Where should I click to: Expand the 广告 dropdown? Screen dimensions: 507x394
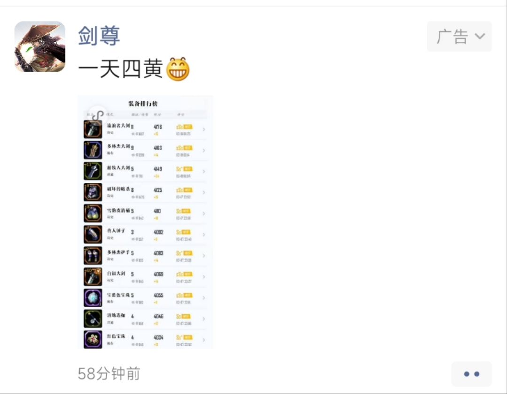459,37
